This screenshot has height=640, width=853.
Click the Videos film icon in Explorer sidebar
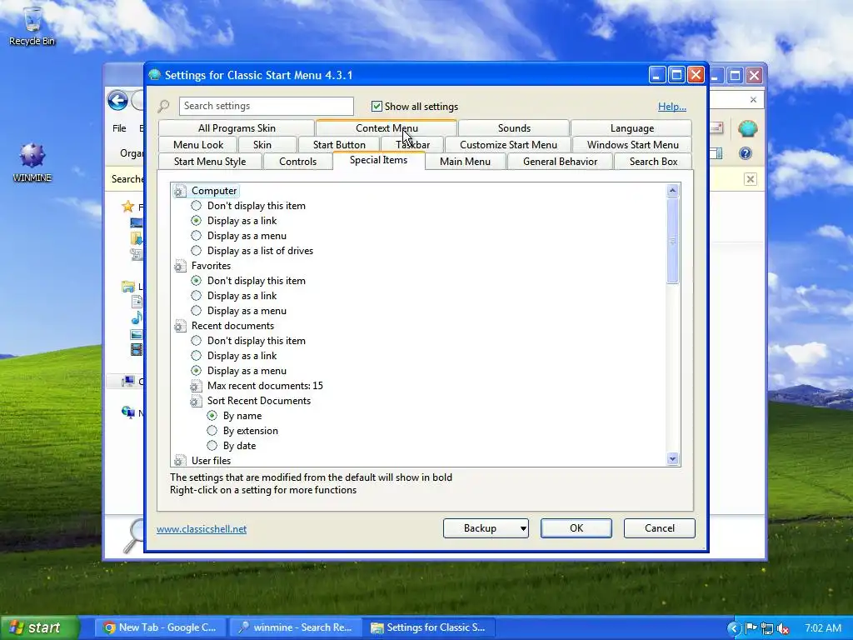[x=137, y=349]
